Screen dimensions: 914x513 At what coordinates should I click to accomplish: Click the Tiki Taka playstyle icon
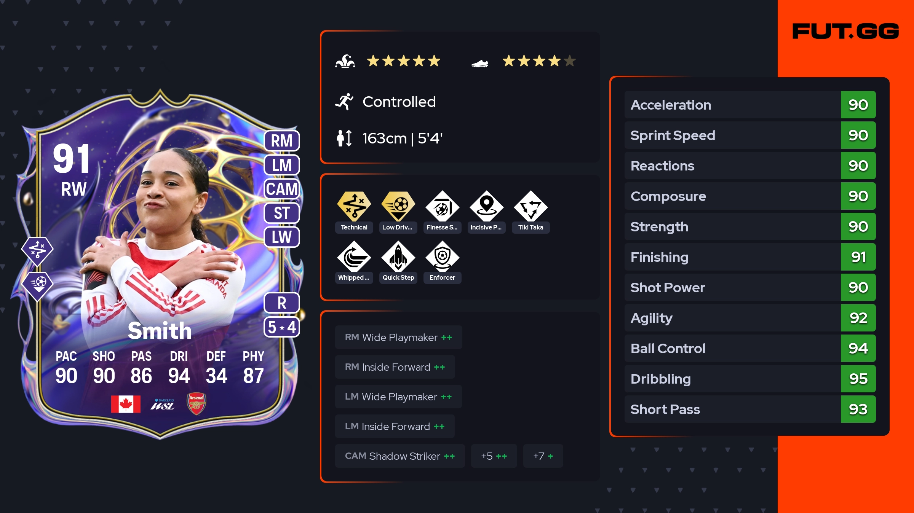point(531,206)
